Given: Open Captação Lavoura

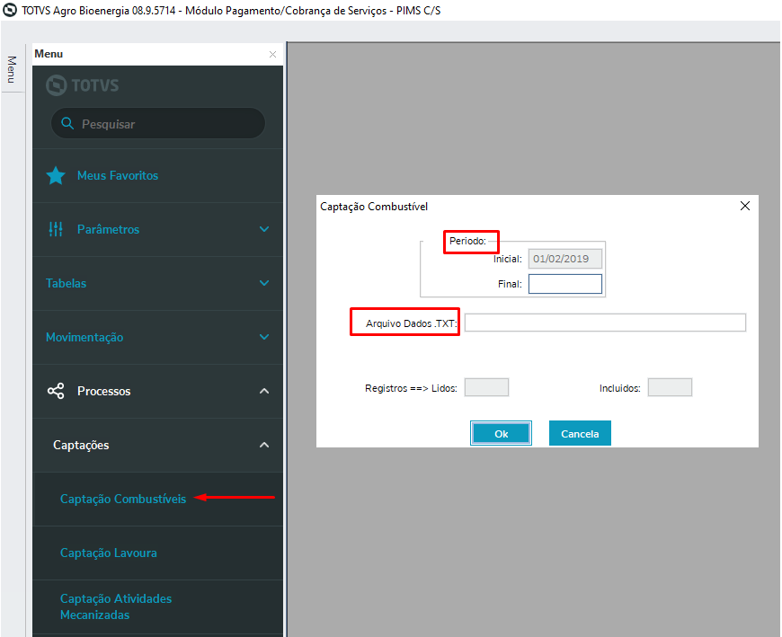Looking at the screenshot, I should pos(108,553).
